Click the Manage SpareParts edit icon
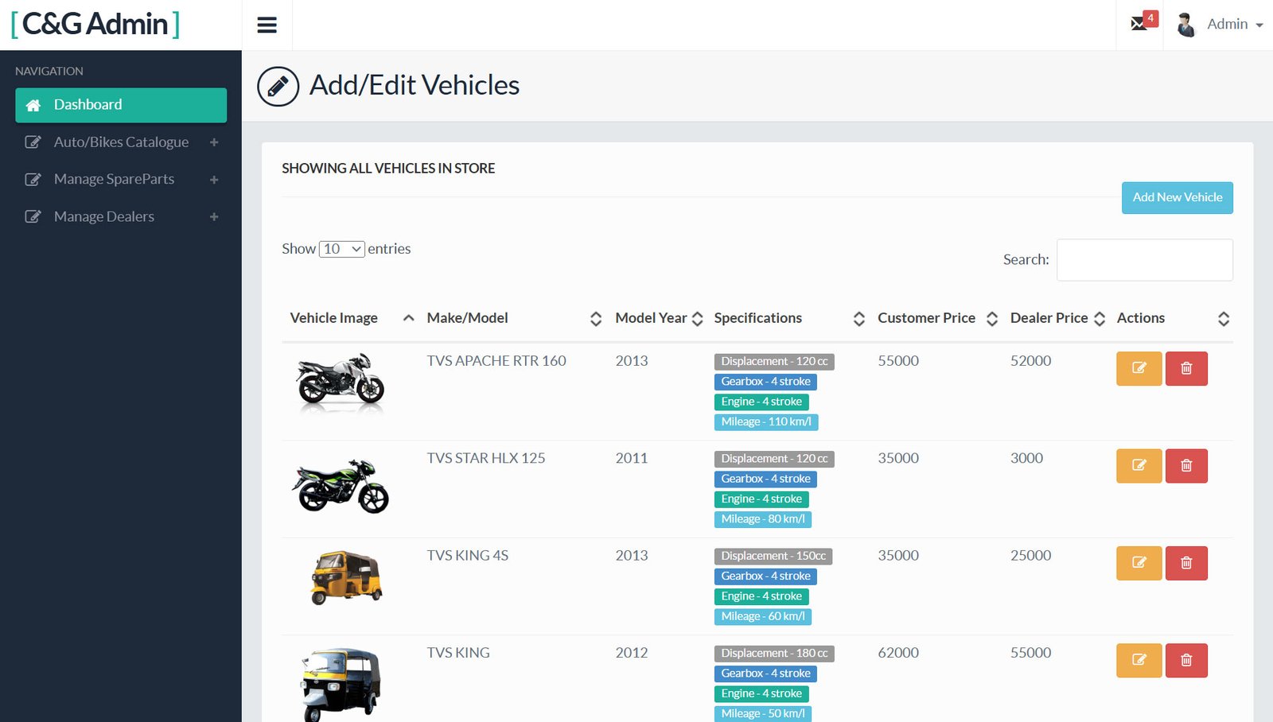 tap(33, 180)
